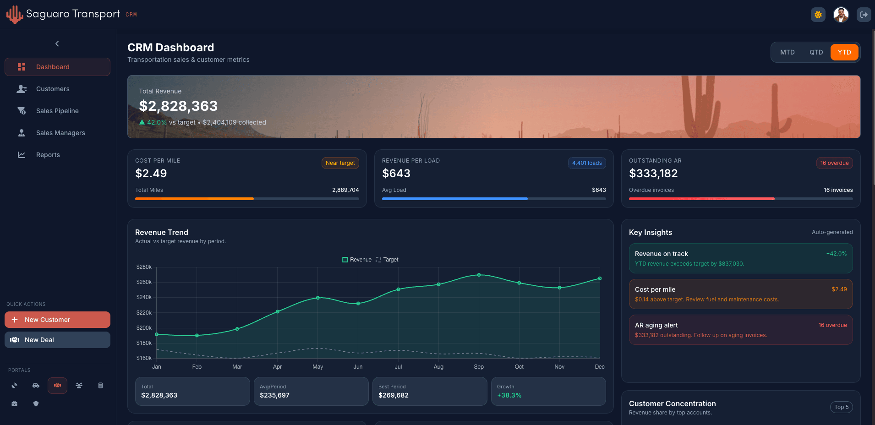Open Sales Pipeline in the sidebar

tap(57, 111)
